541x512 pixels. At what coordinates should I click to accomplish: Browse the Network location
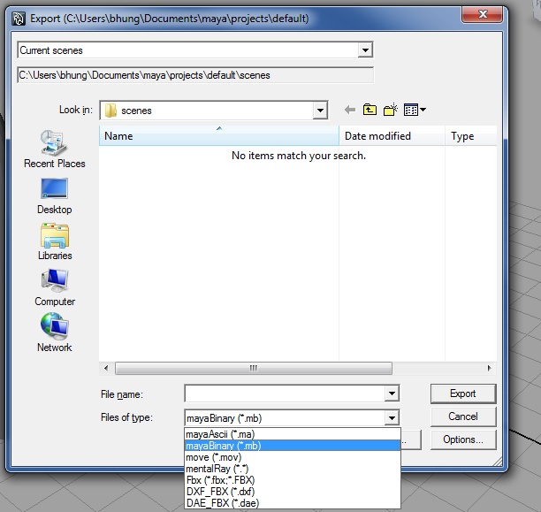[54, 328]
